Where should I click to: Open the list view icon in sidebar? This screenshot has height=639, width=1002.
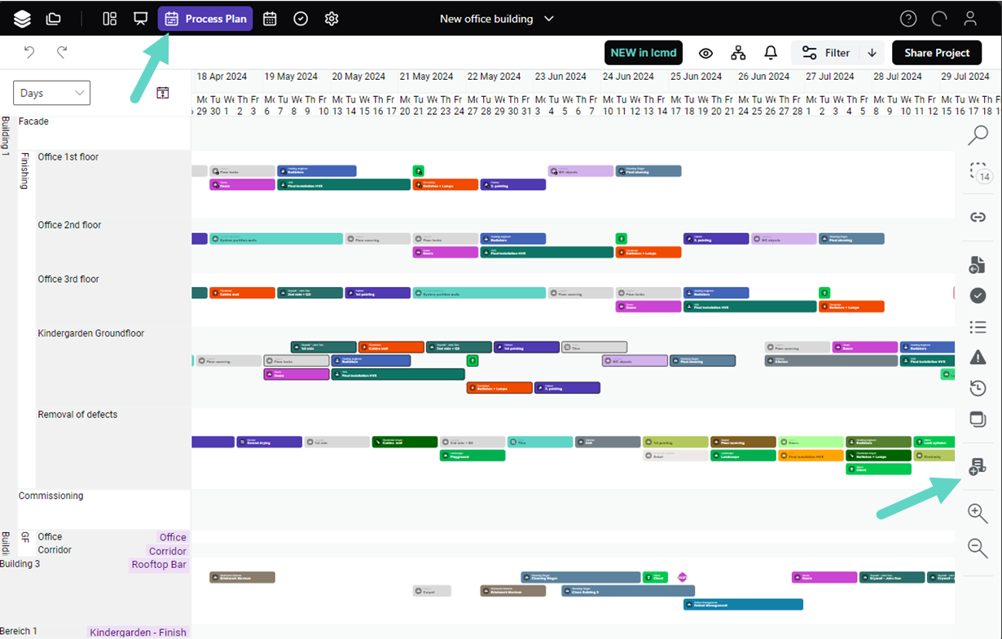point(978,327)
